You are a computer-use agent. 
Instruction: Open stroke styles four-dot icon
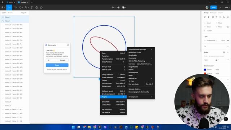224,52
